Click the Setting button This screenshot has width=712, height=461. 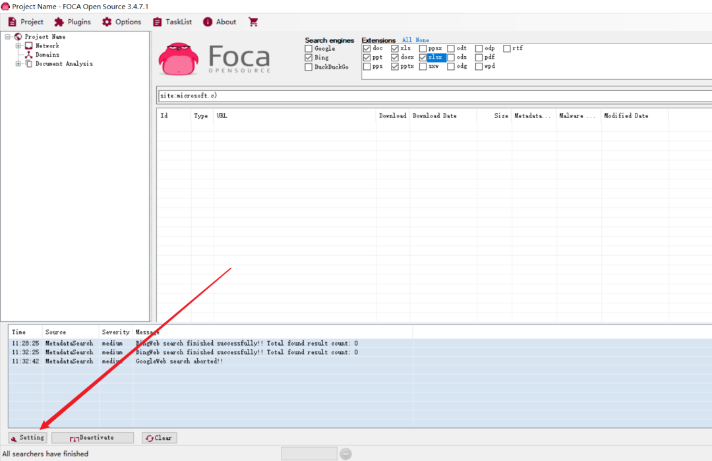tap(28, 438)
